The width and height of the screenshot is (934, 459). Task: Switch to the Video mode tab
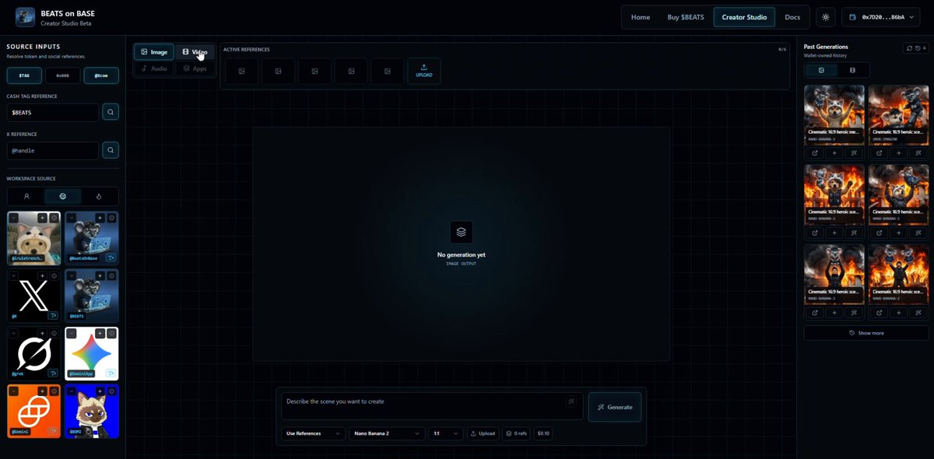pos(195,52)
